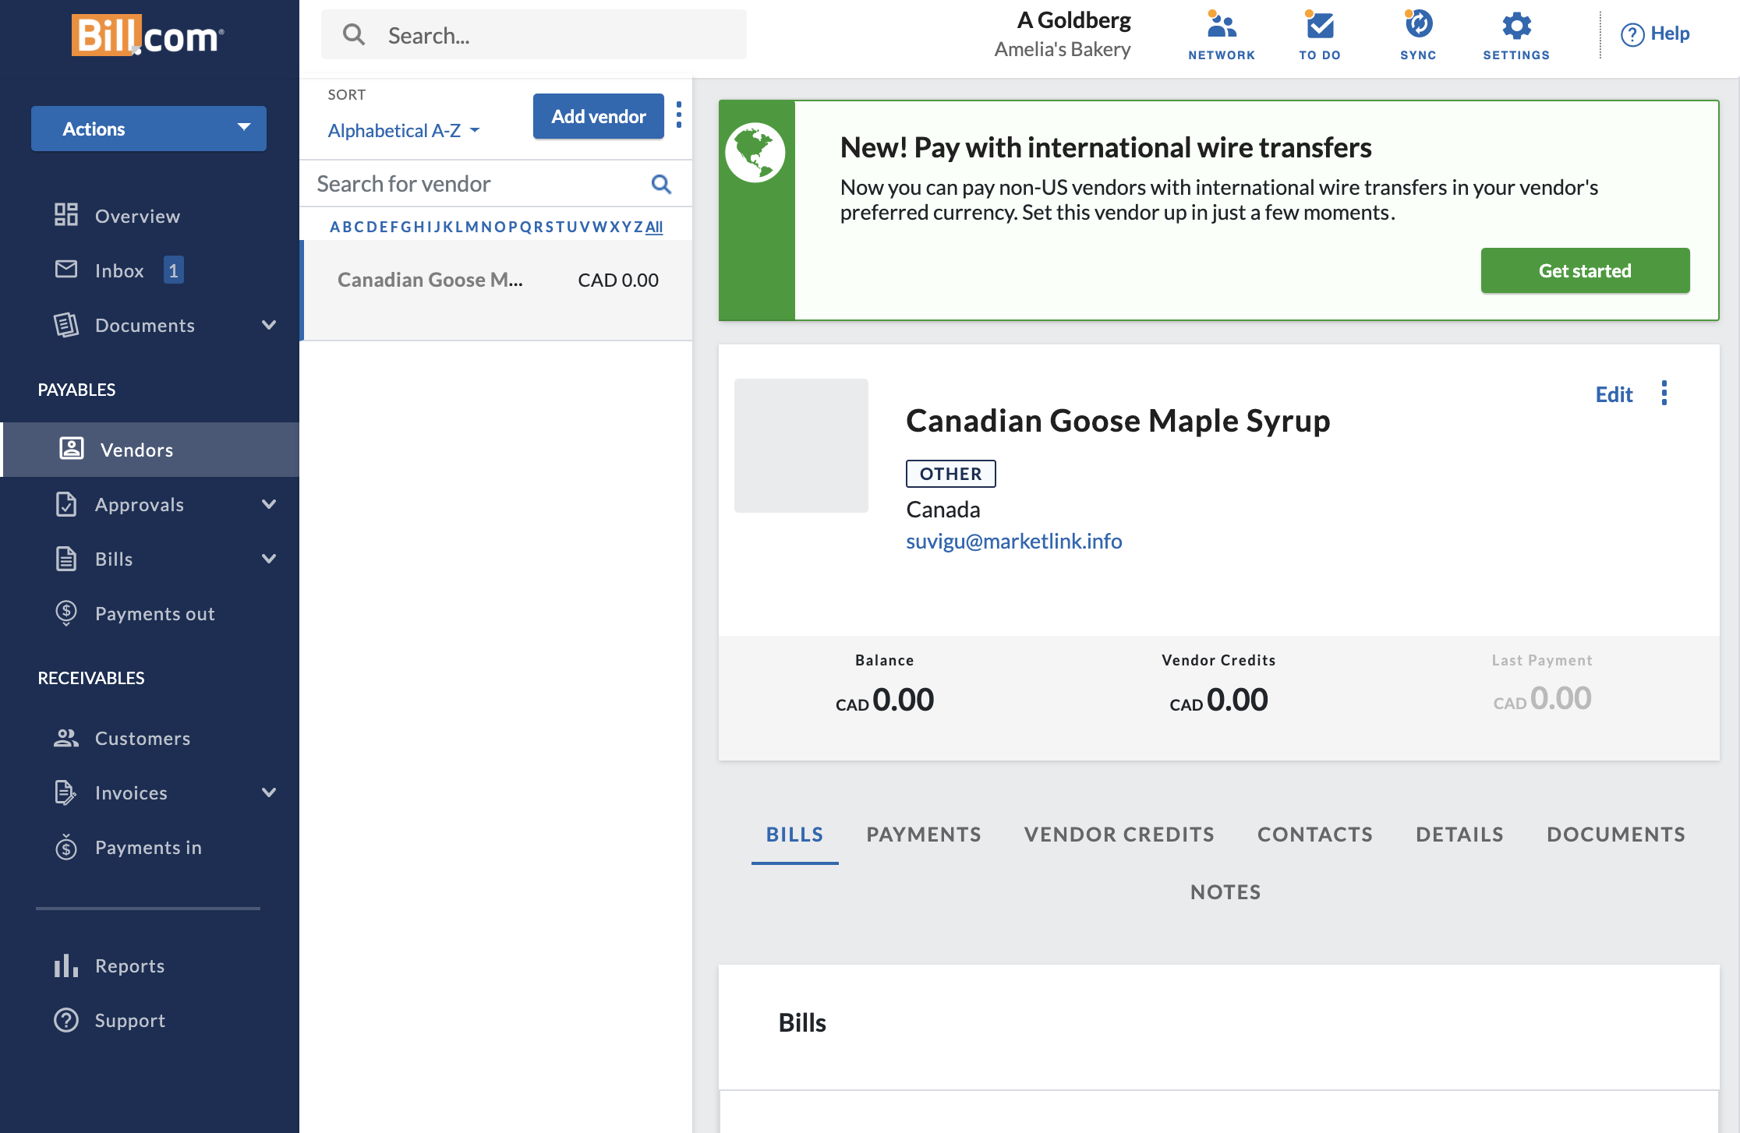Open Overview in the sidebar
Image resolution: width=1740 pixels, height=1133 pixels.
[x=137, y=216]
